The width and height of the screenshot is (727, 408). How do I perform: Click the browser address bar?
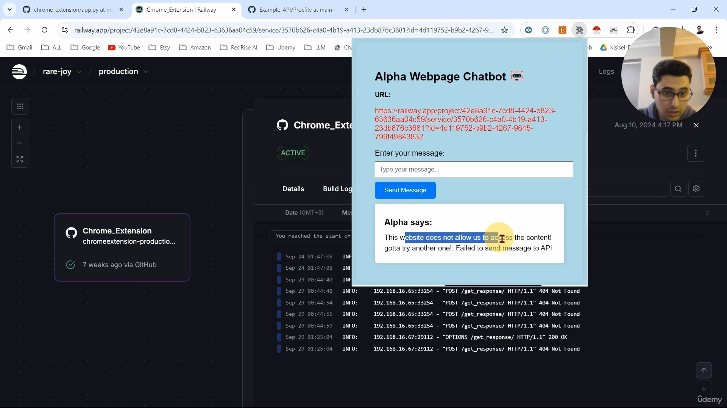284,30
